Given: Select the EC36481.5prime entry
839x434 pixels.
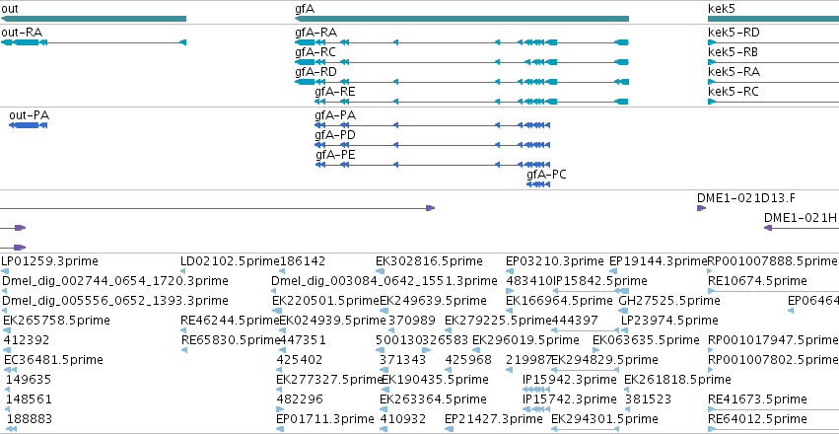Looking at the screenshot, I should (53, 360).
